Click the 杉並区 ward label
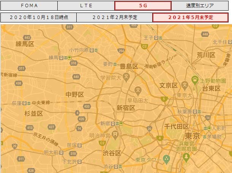Viewport: 232px width, 173px height. [x=33, y=113]
